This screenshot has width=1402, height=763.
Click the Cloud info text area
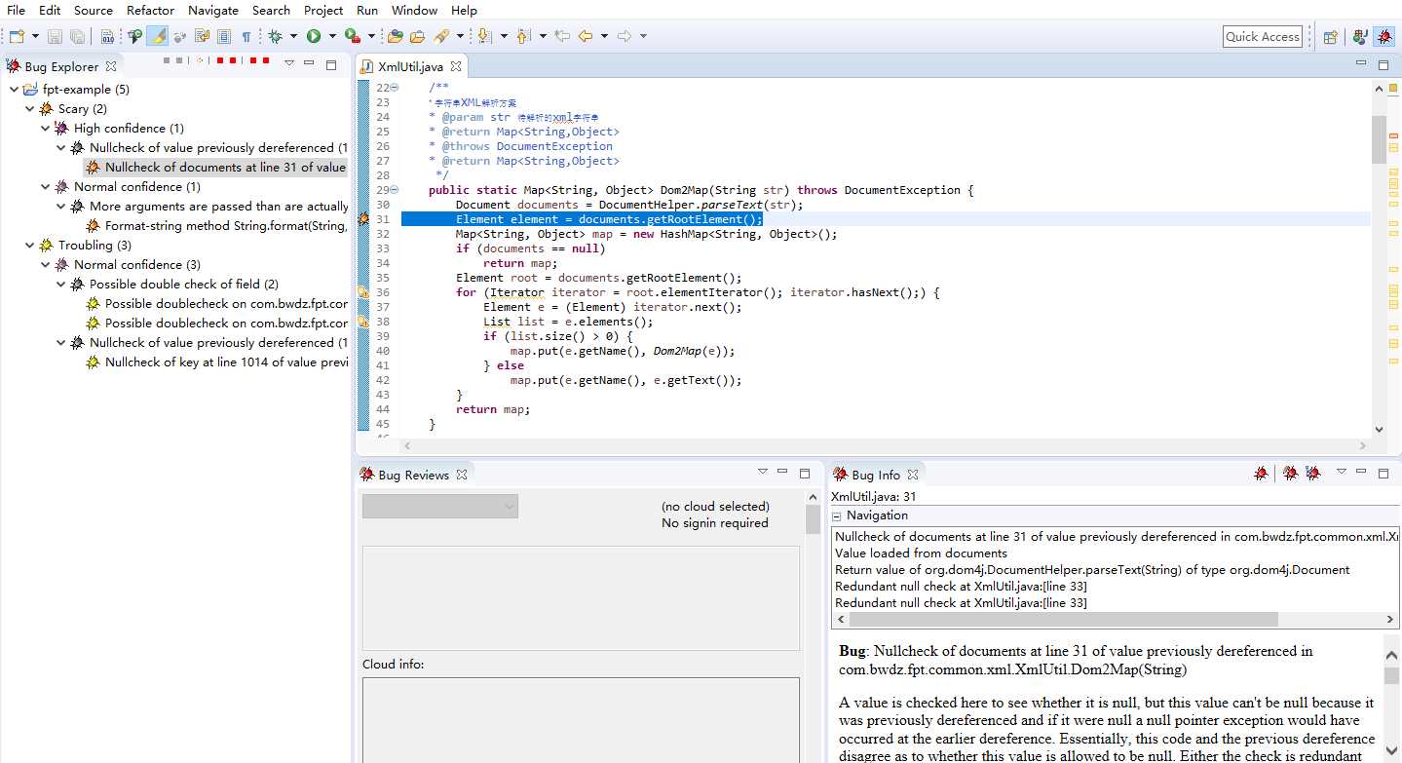(581, 719)
